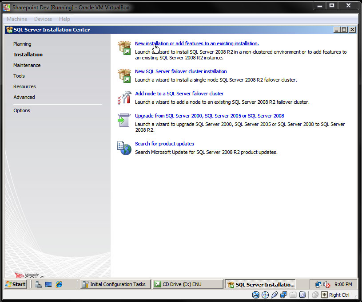The width and height of the screenshot is (362, 302).
Task: Click the Show Desktop quick launch icon
Action: coord(48,284)
